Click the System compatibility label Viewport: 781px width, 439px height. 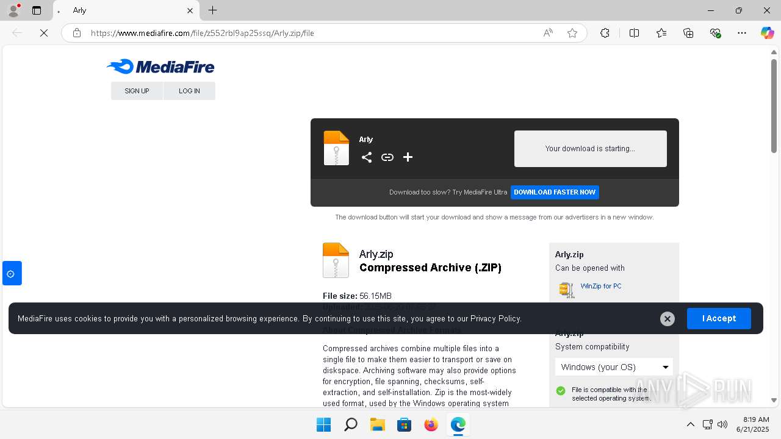point(592,346)
